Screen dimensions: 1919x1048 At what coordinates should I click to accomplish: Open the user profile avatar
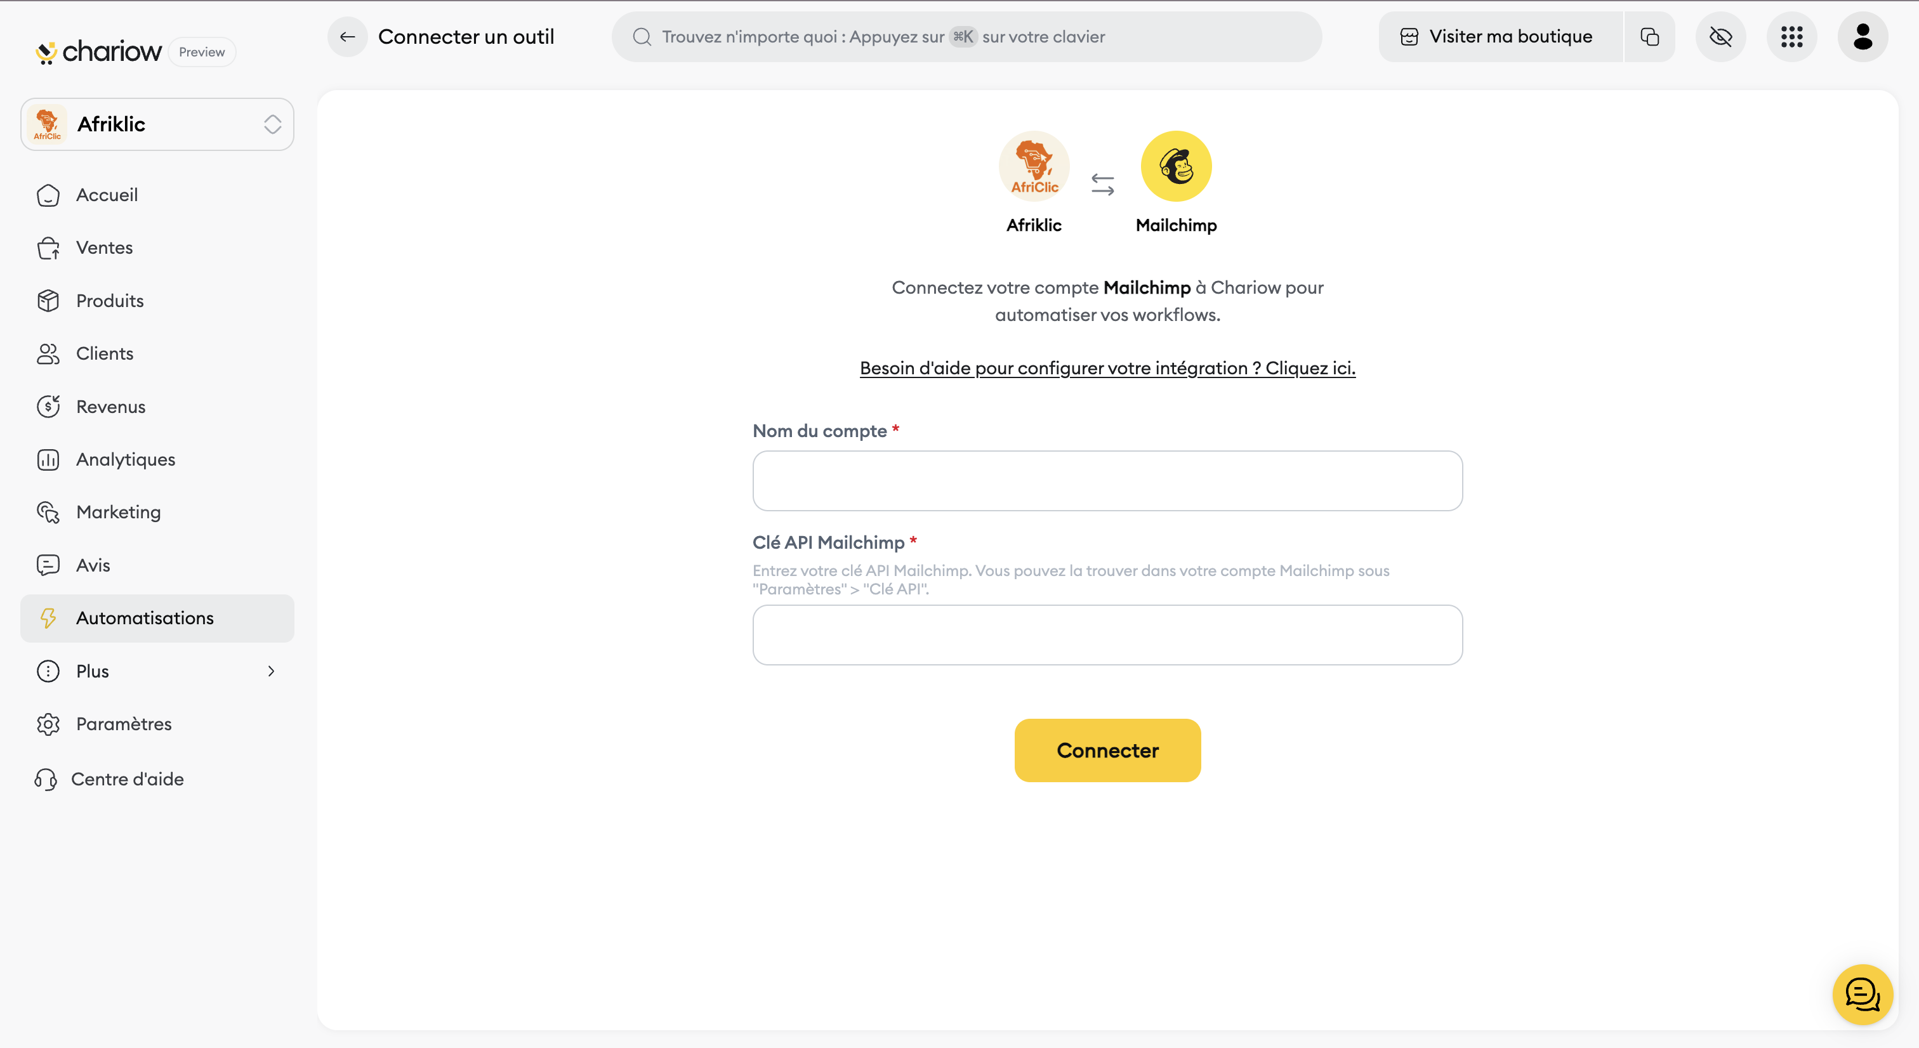[x=1863, y=37]
